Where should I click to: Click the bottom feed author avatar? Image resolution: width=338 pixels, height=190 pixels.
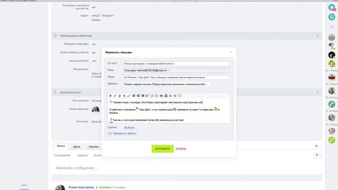click(60, 187)
